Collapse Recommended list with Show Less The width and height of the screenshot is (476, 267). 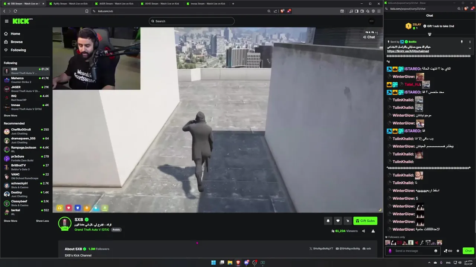(42, 221)
